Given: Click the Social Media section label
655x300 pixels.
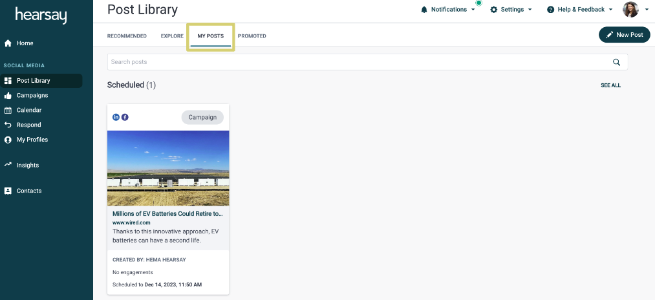Looking at the screenshot, I should click(24, 65).
